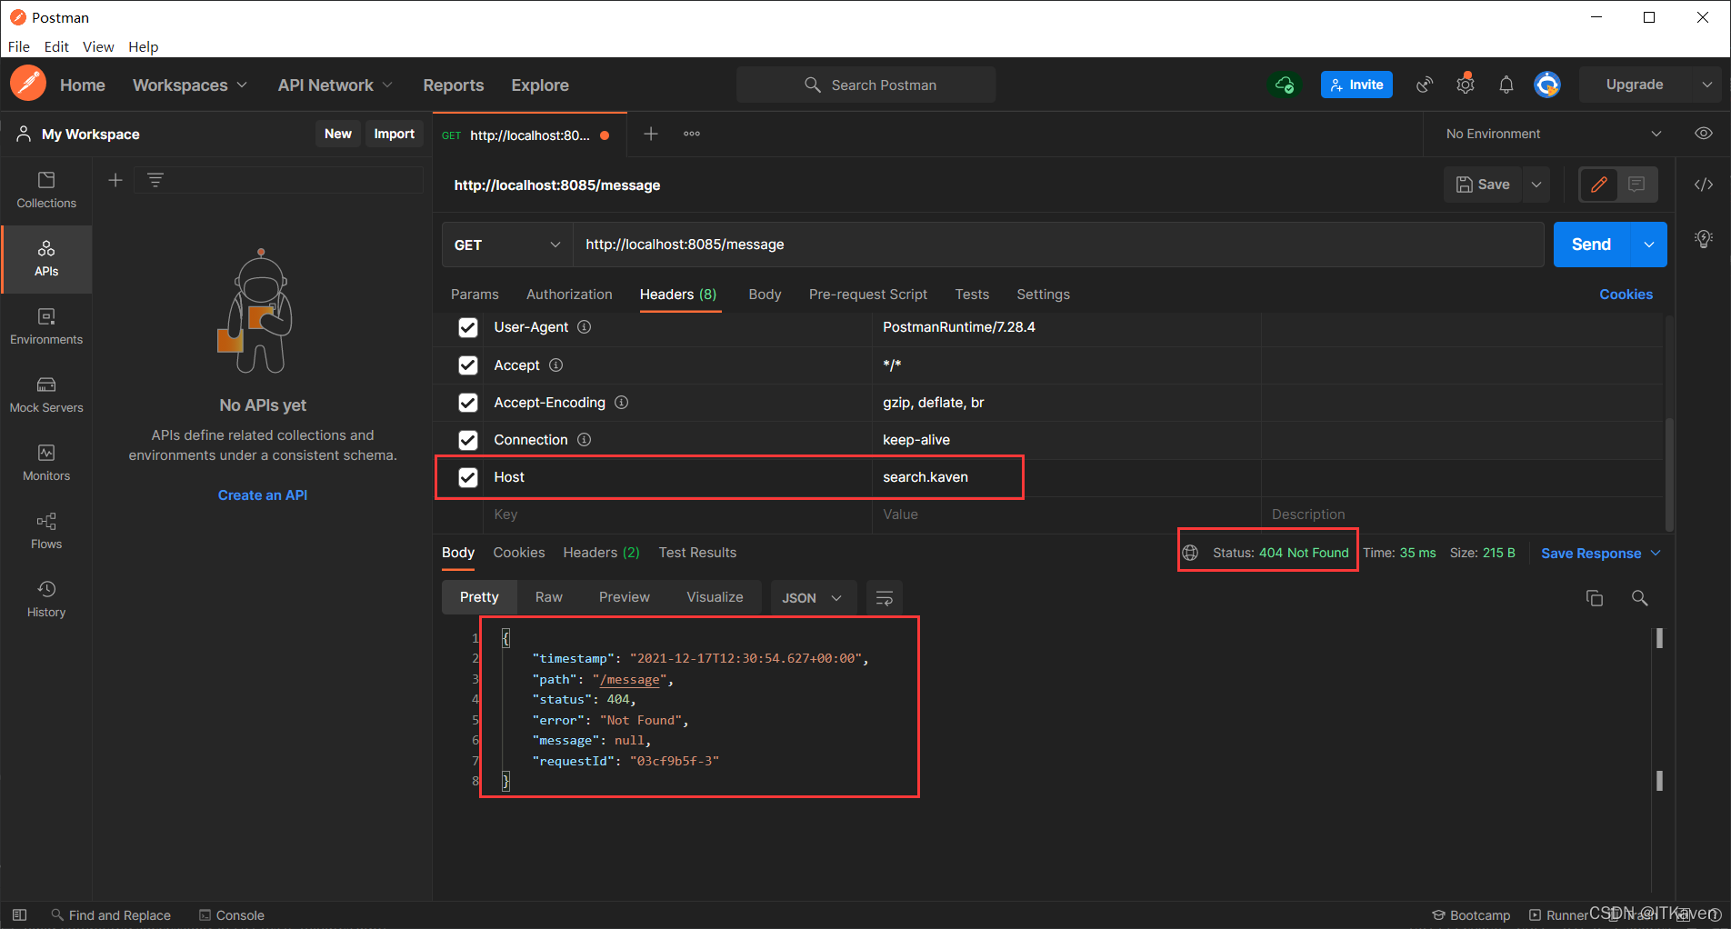Uncheck the Host header checkbox

[468, 477]
